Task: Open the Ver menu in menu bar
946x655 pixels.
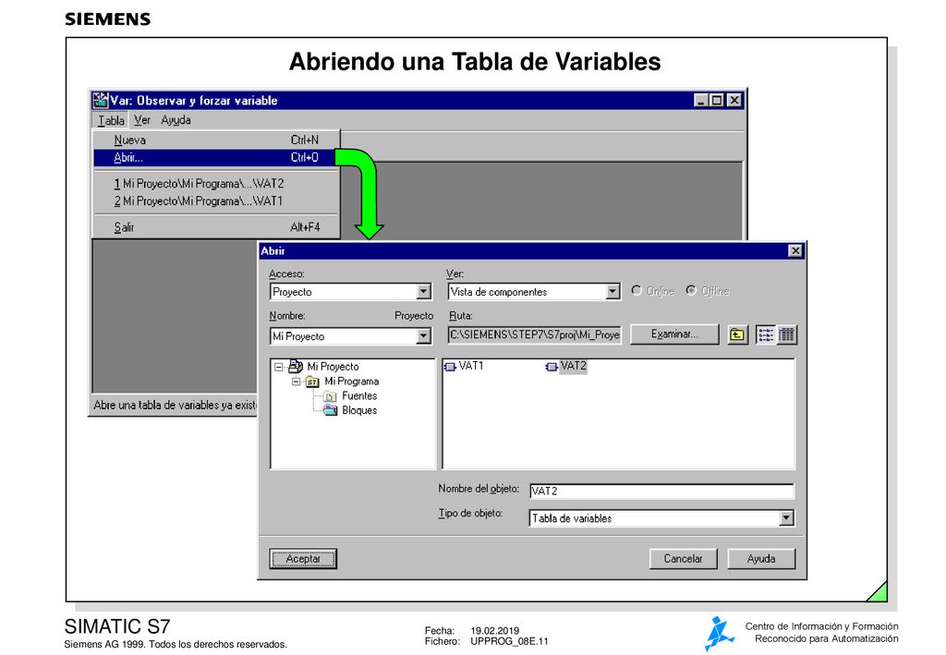Action: (142, 120)
